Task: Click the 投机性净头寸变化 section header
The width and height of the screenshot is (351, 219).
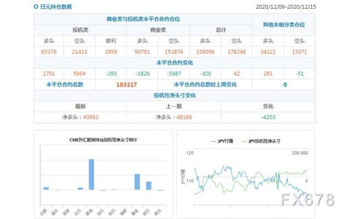Action: tap(174, 95)
